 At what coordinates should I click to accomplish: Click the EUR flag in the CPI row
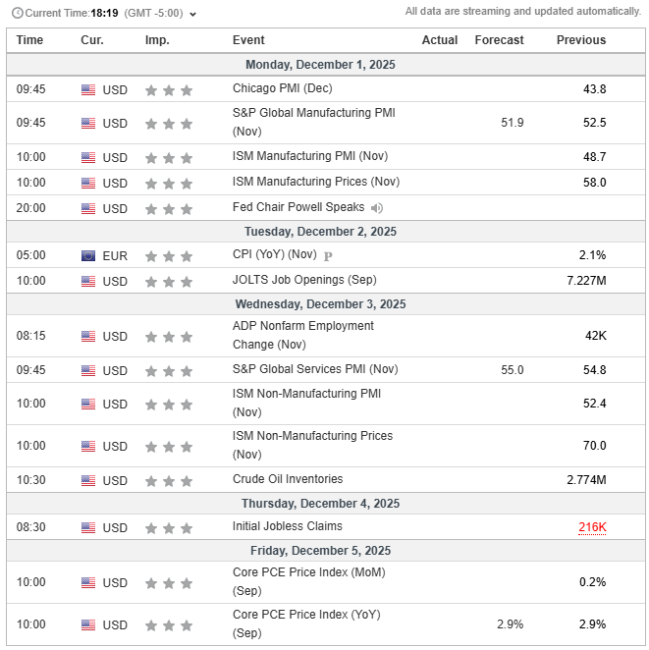pyautogui.click(x=88, y=255)
